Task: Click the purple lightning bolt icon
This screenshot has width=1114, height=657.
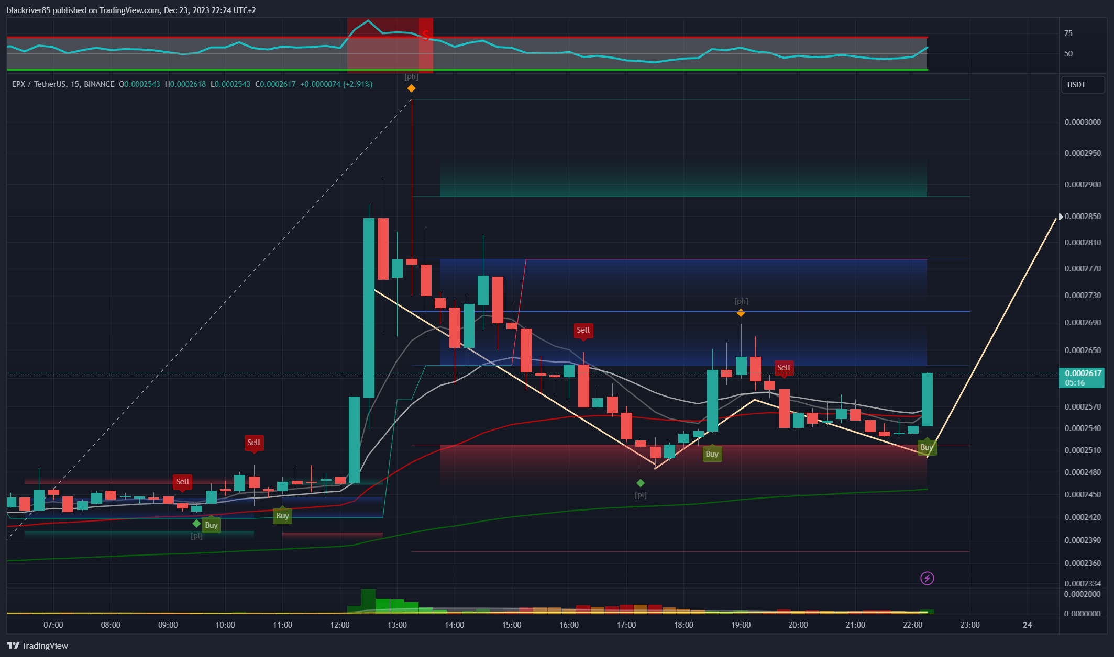Action: point(927,578)
